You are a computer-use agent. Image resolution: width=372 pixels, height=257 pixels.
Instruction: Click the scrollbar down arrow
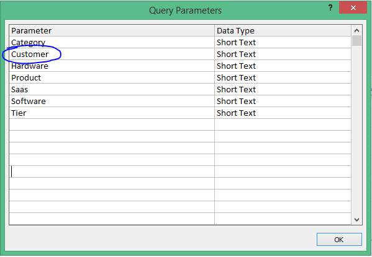(x=356, y=219)
